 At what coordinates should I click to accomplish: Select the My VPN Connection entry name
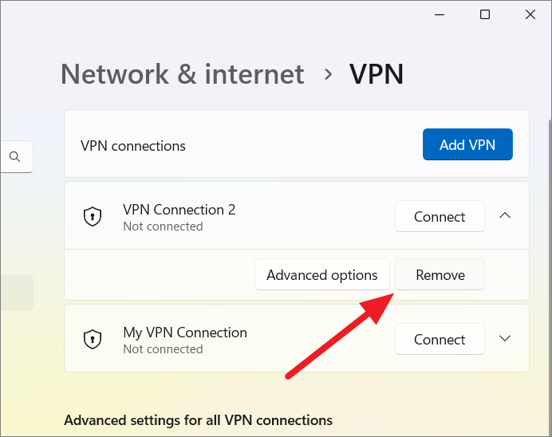(185, 333)
